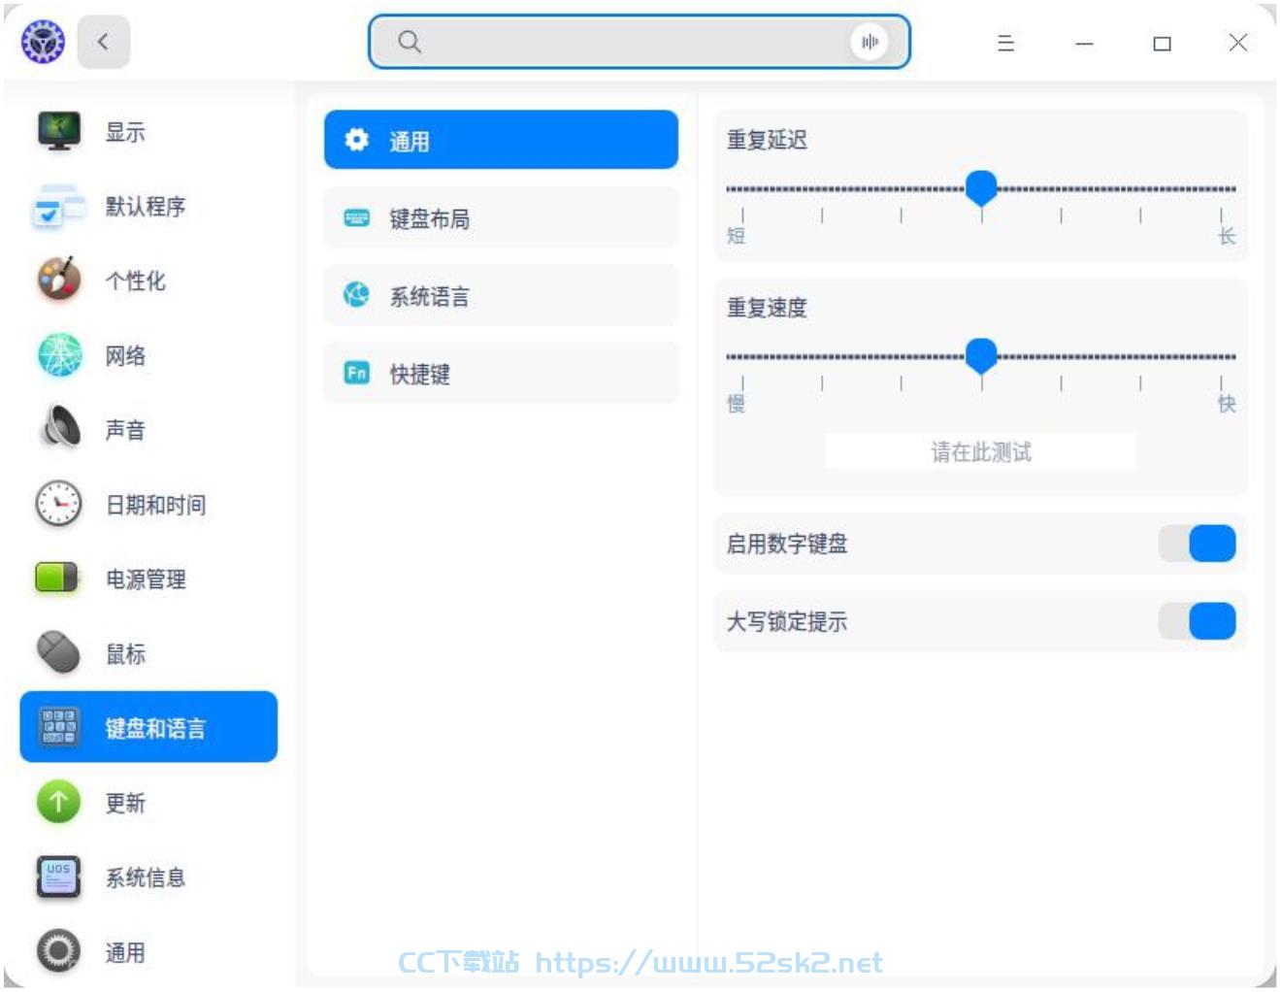
Task: Select the highlighted 通用 section label
Action: point(410,142)
